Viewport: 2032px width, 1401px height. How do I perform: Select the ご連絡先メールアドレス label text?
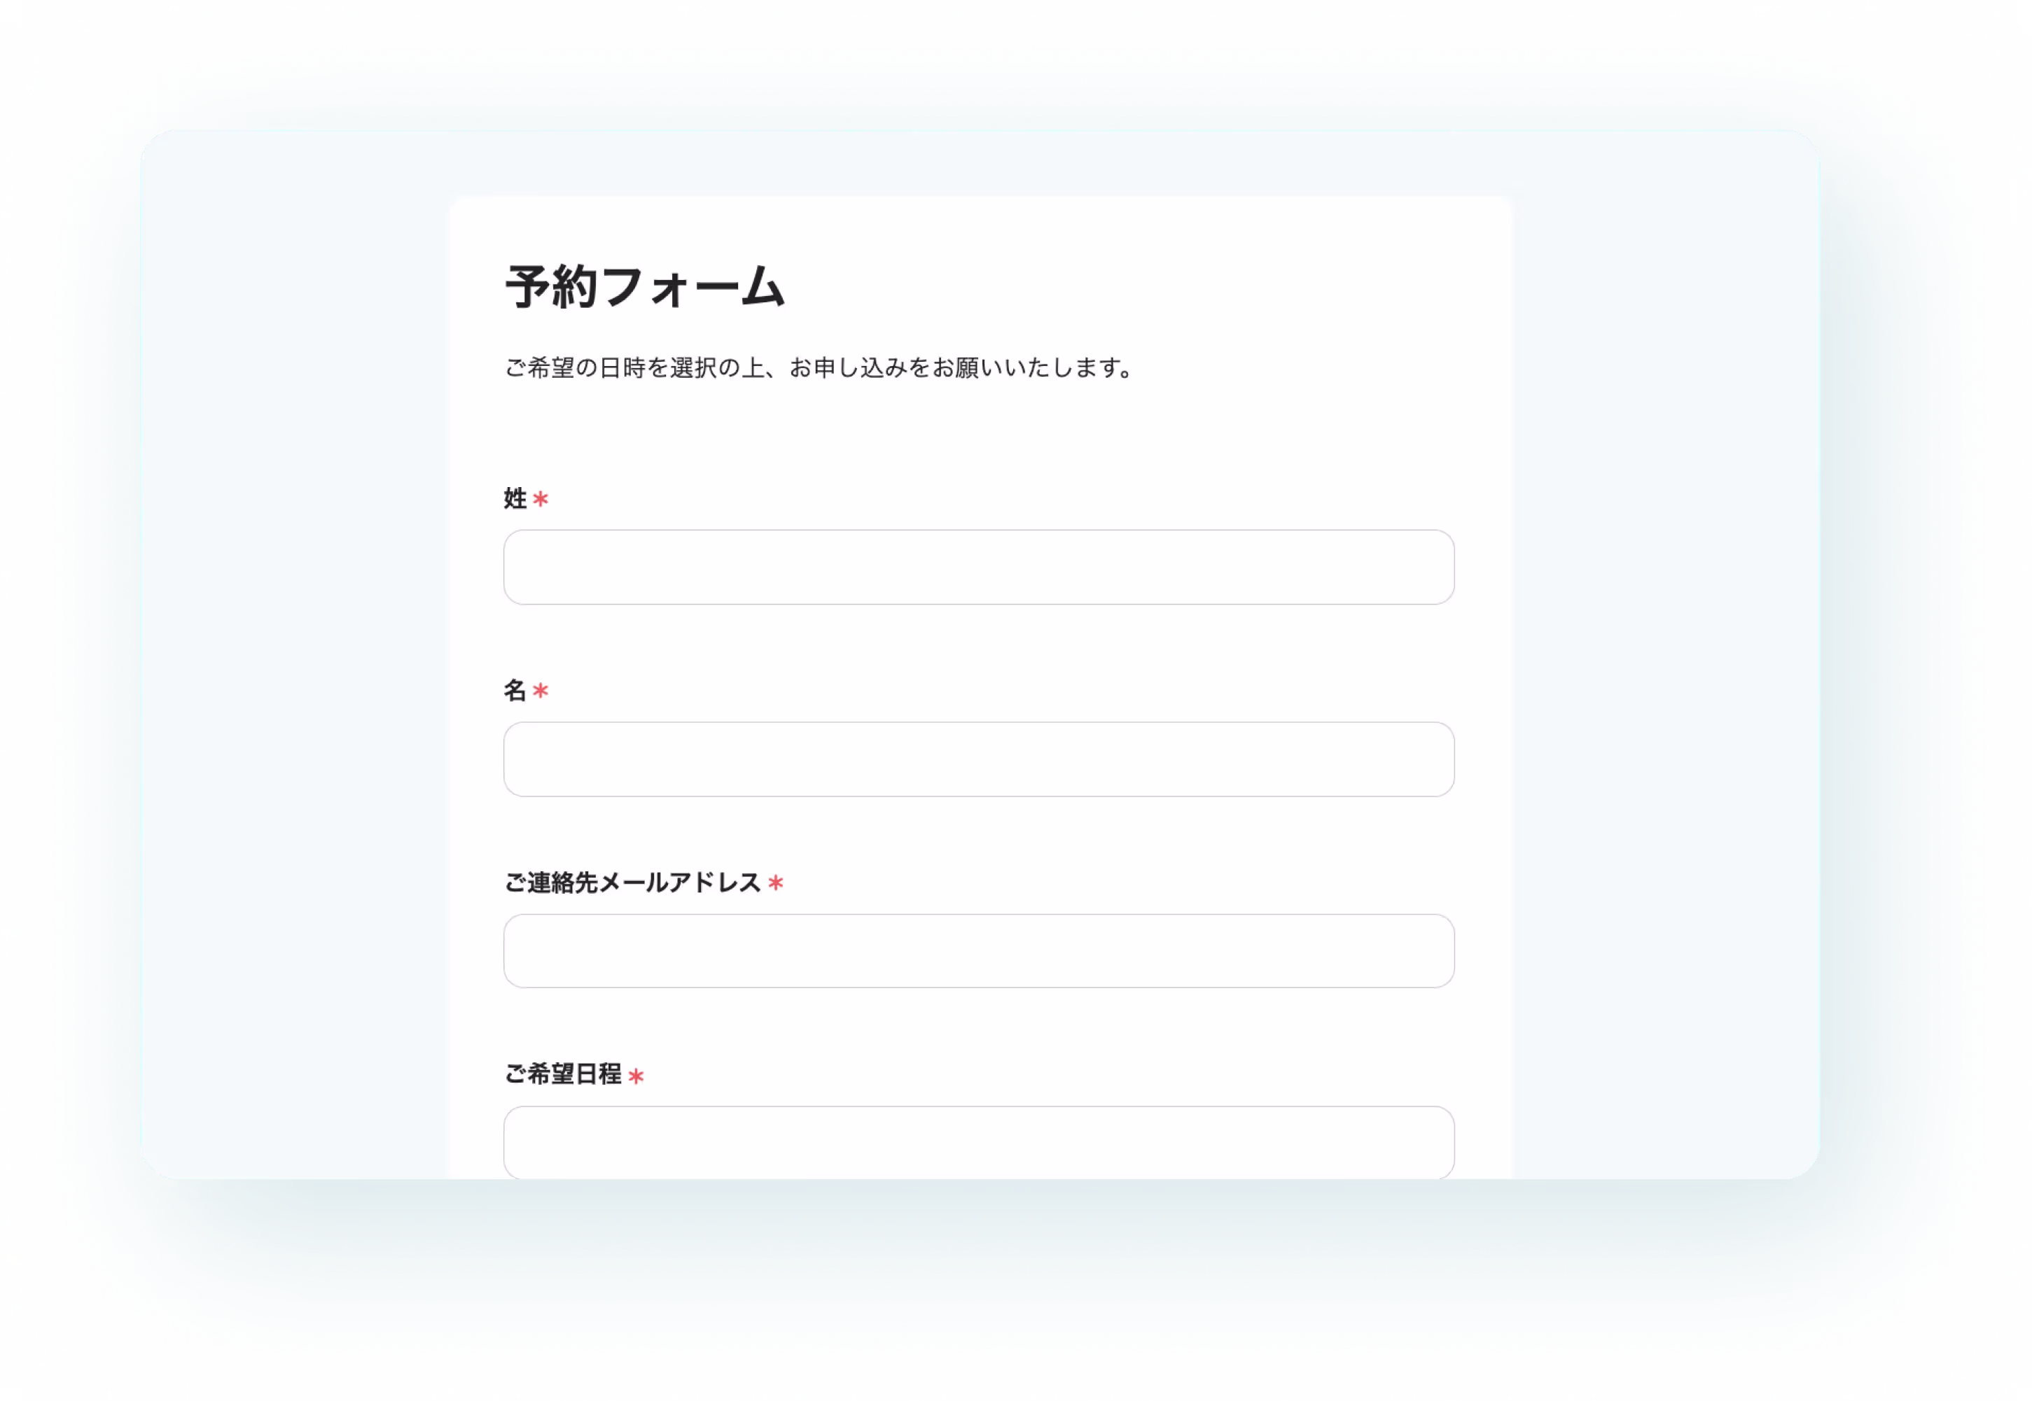coord(632,882)
